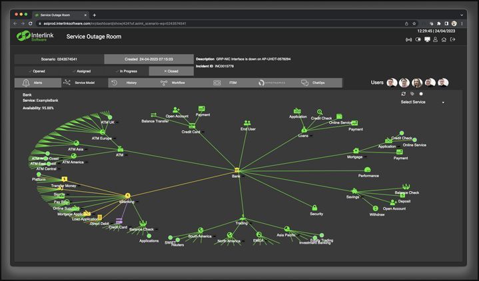
Task: Click the monitor display icon in header
Action: [x=427, y=39]
